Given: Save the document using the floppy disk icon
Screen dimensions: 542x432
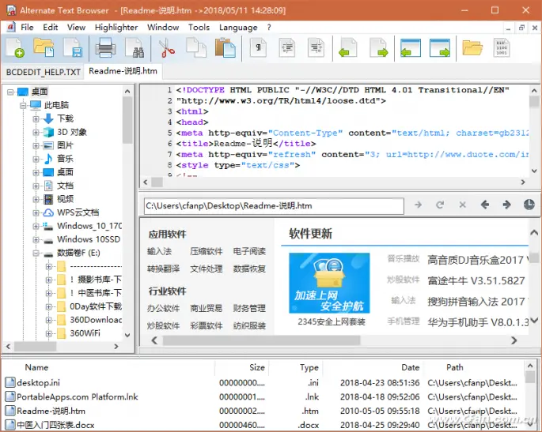Looking at the screenshot, I should click(73, 48).
